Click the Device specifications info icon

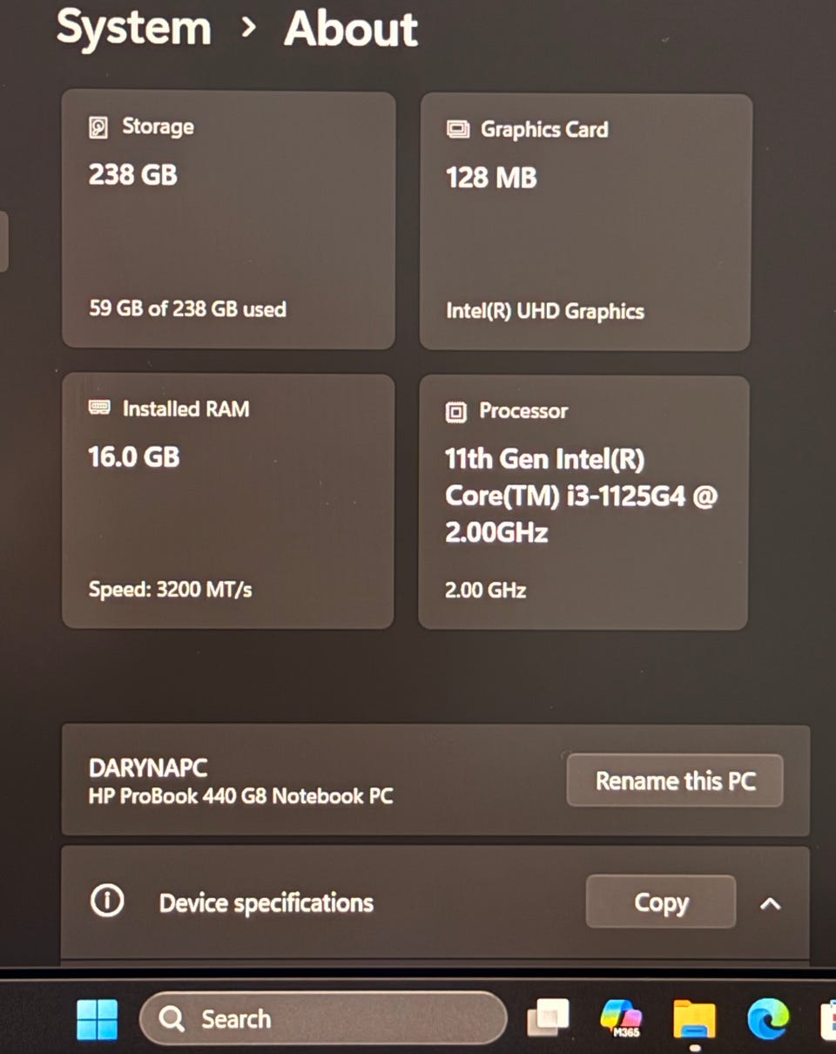pyautogui.click(x=107, y=902)
